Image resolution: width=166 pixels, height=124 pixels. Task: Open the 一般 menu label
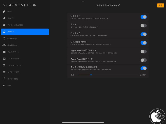9,86
